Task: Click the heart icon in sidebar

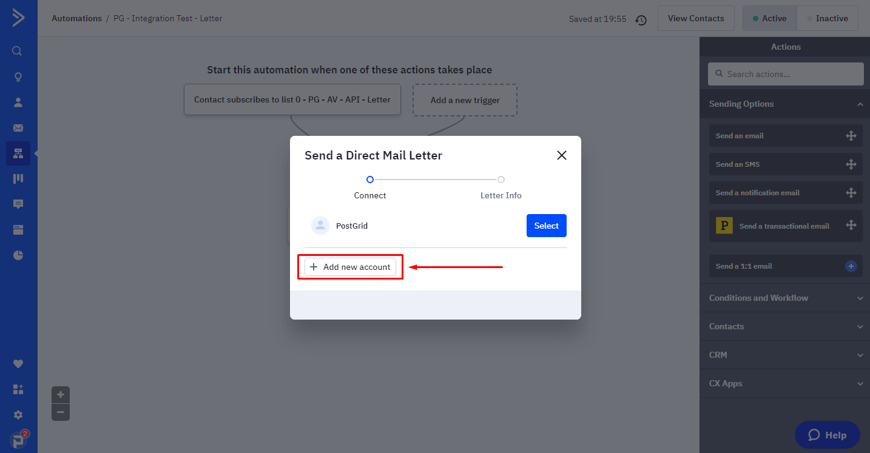Action: coord(18,364)
